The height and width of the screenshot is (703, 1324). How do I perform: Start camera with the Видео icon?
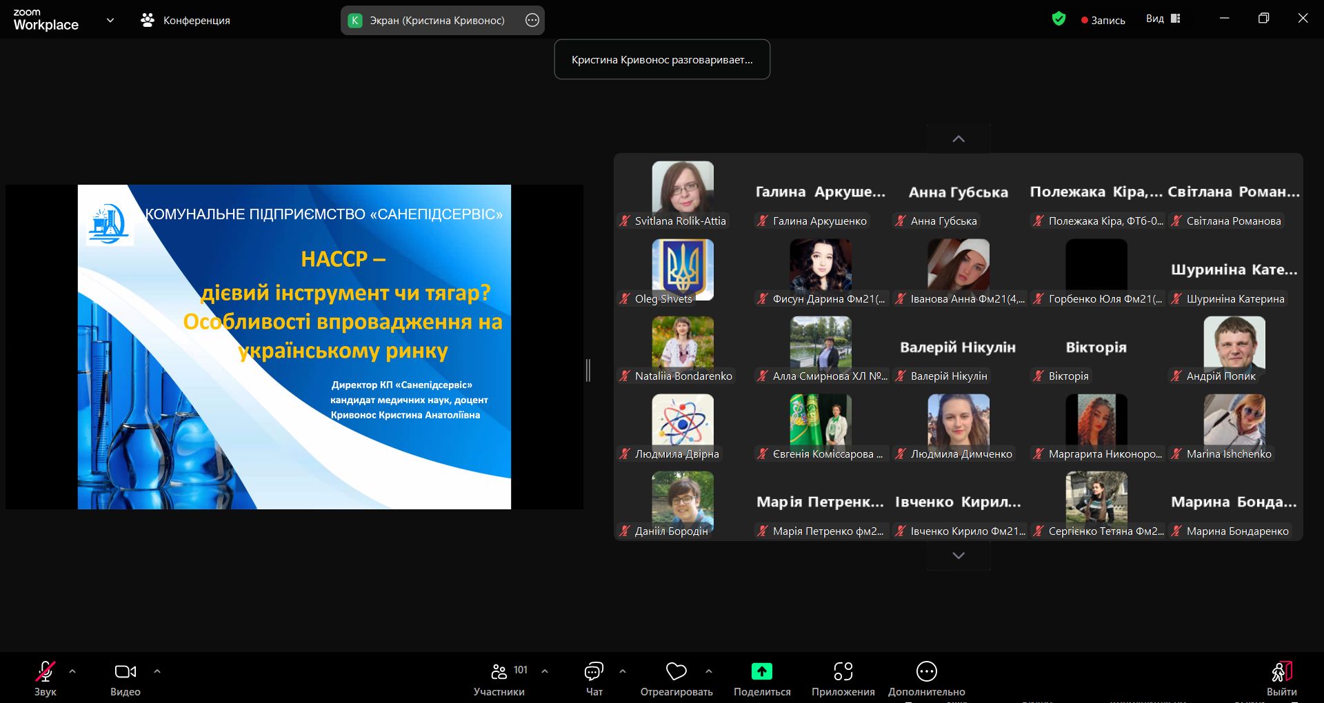(125, 671)
